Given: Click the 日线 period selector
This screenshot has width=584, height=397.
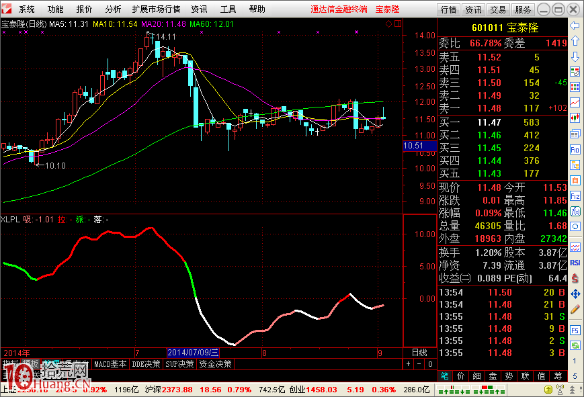Looking at the screenshot, I should [419, 352].
